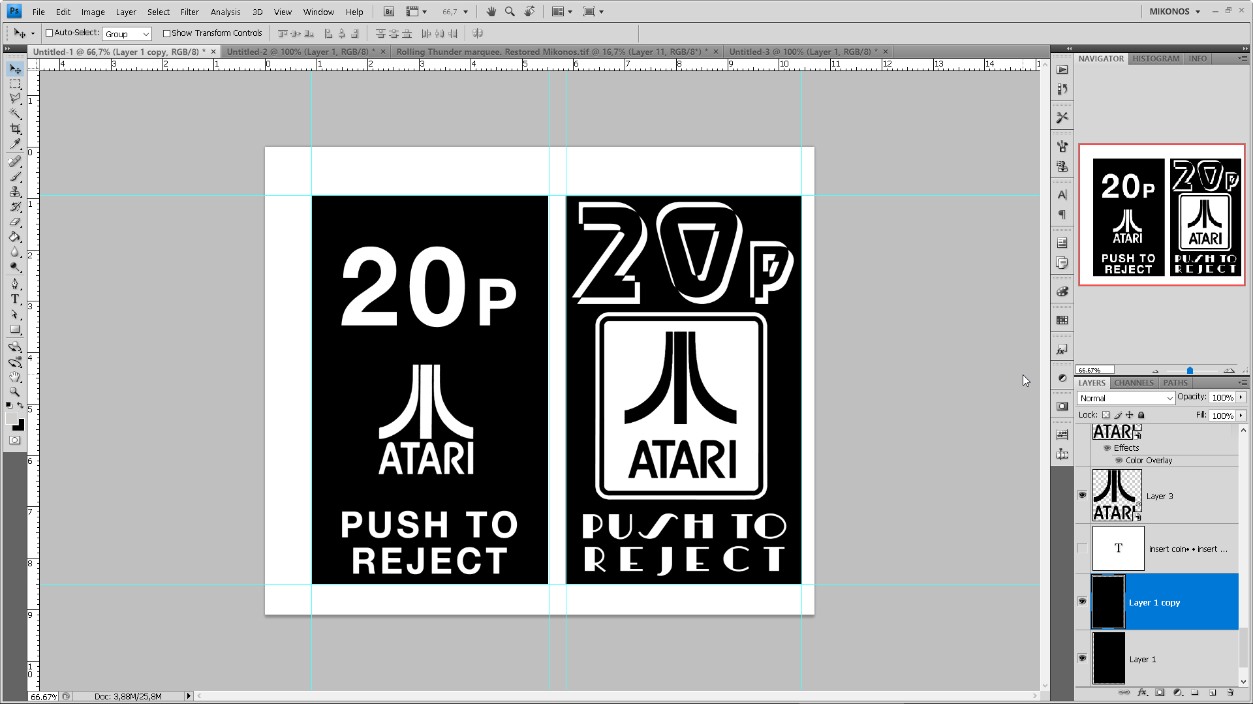Screen dimensions: 1253x704
Task: Delete layer with the trash icon
Action: [x=1230, y=693]
